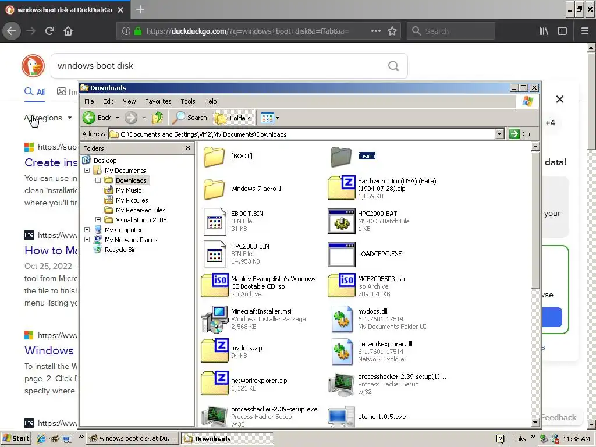Go to Firefox home page
Image resolution: width=596 pixels, height=447 pixels.
[x=68, y=31]
